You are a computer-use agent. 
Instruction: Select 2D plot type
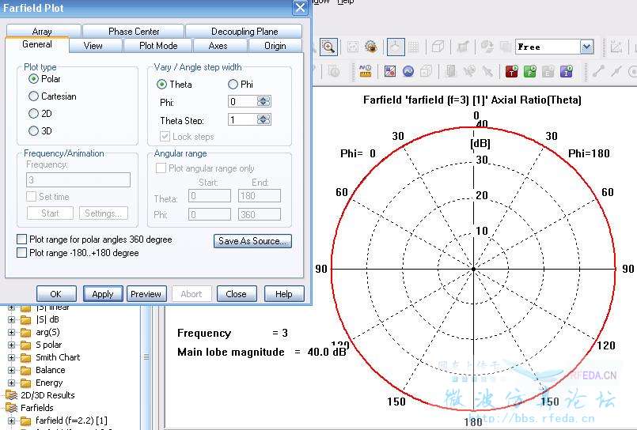[x=33, y=114]
